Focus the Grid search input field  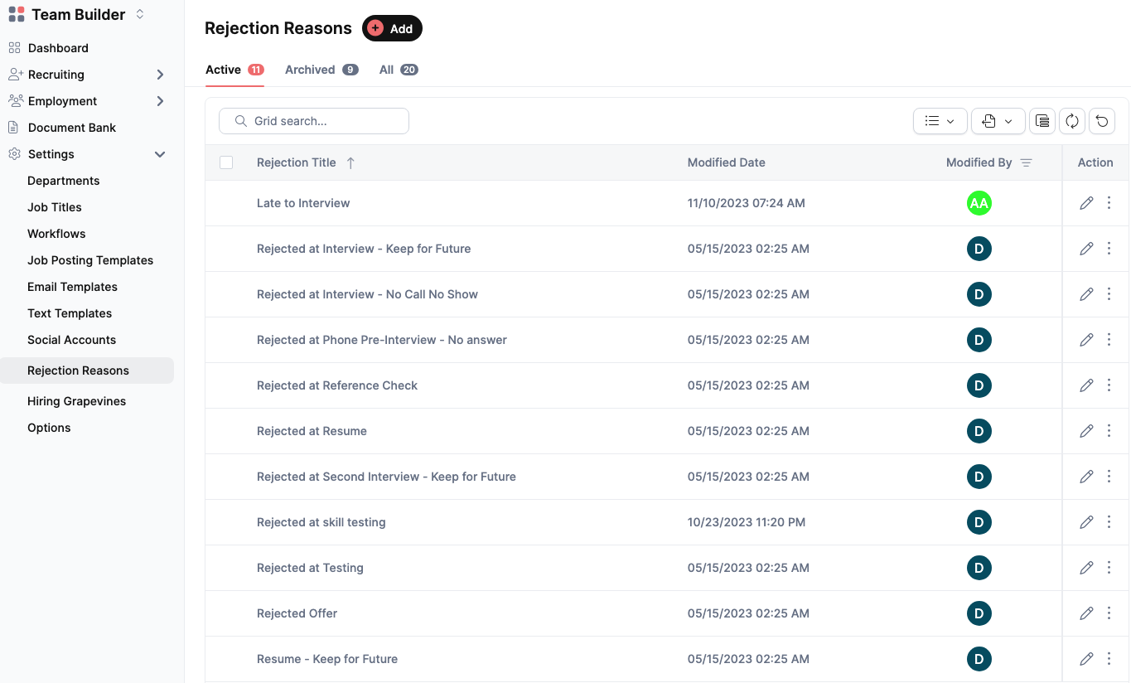click(x=314, y=121)
